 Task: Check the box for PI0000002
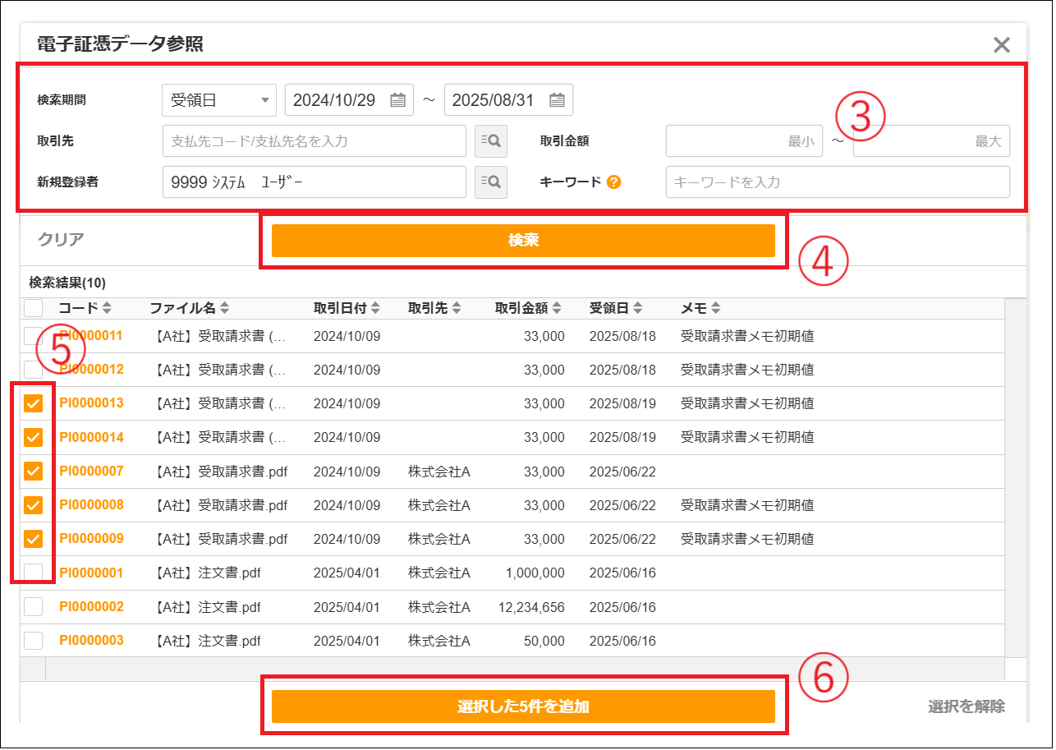(34, 606)
